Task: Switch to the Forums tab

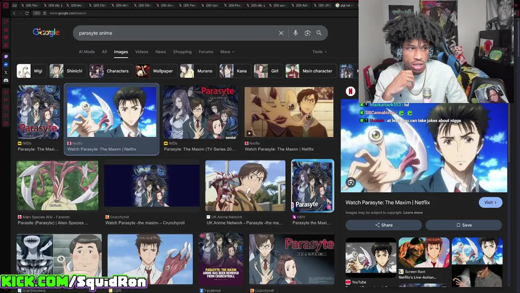Action: click(x=206, y=52)
